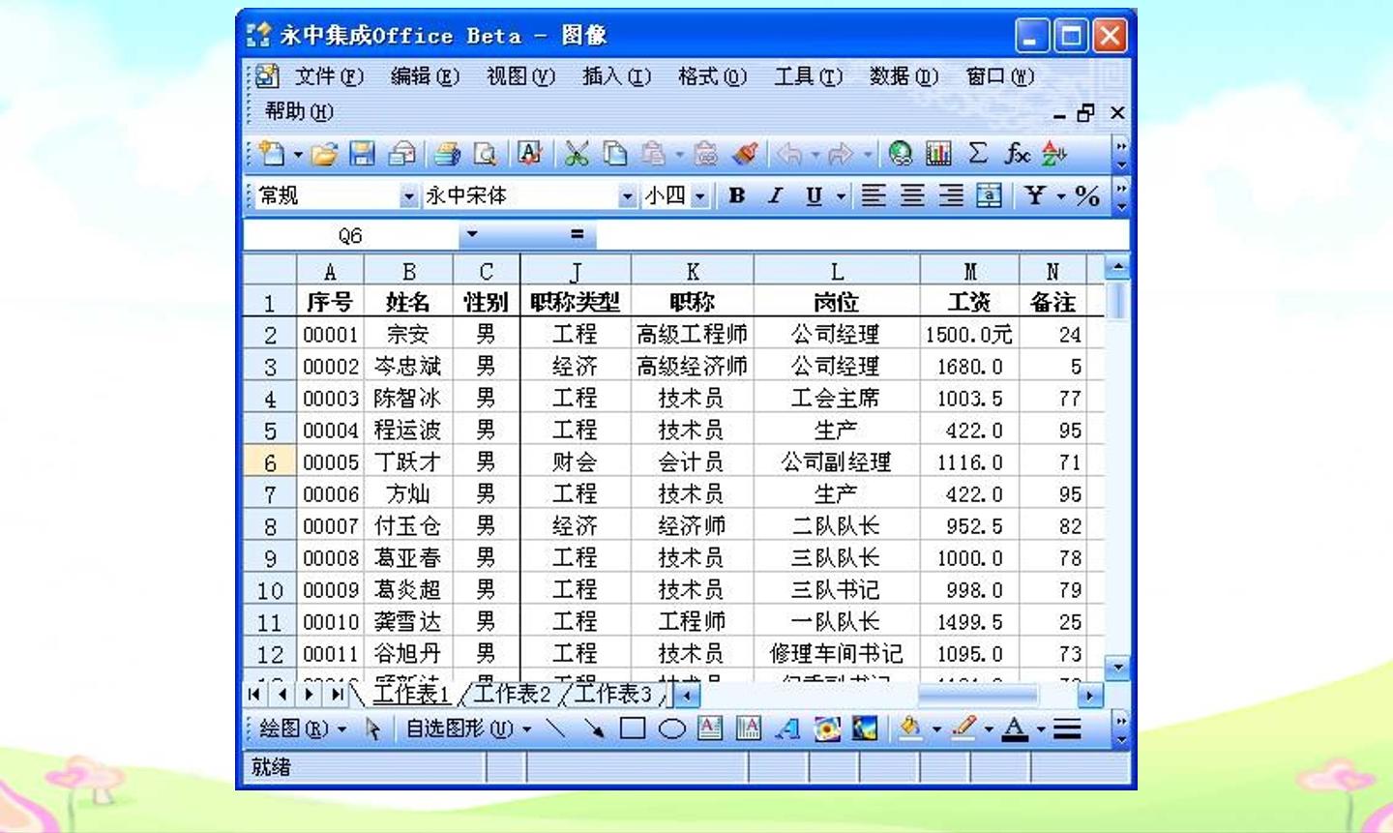The image size is (1393, 833).
Task: Toggle Italic formatting
Action: pyautogui.click(x=775, y=195)
